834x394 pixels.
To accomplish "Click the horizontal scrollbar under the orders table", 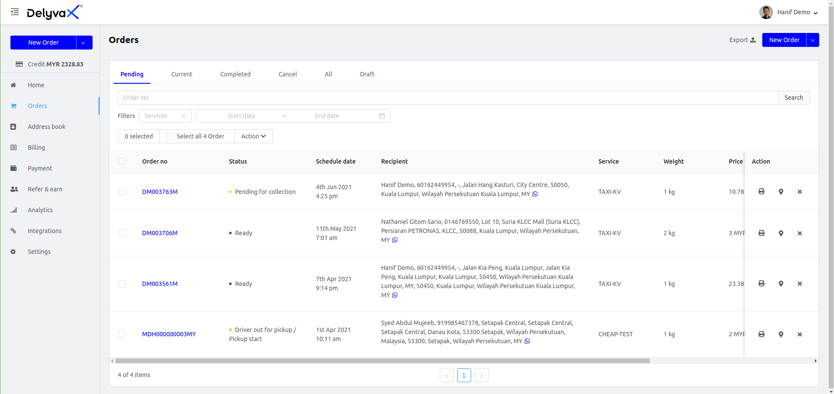I will [382, 361].
